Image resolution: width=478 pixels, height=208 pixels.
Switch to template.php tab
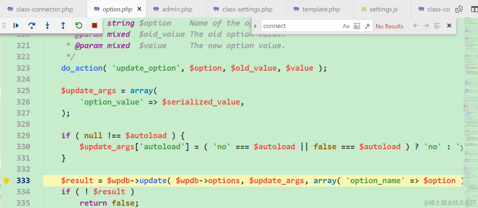pyautogui.click(x=320, y=9)
